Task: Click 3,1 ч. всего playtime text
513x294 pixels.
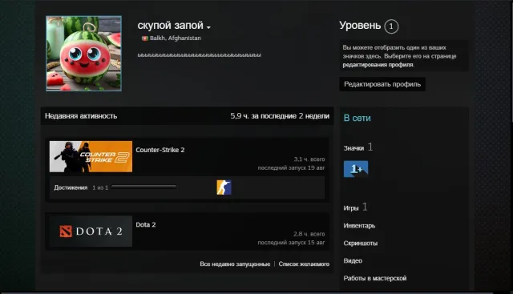Action: tap(309, 159)
